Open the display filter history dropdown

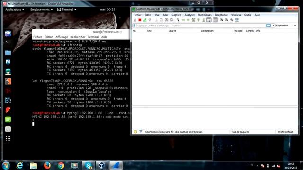pyautogui.click(x=273, y=25)
